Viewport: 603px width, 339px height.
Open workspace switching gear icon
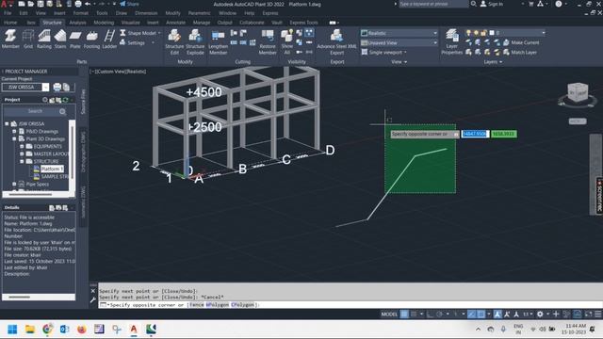[540, 315]
